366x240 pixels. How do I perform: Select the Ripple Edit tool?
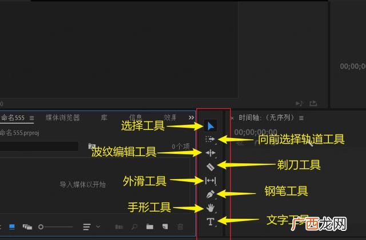click(x=210, y=153)
